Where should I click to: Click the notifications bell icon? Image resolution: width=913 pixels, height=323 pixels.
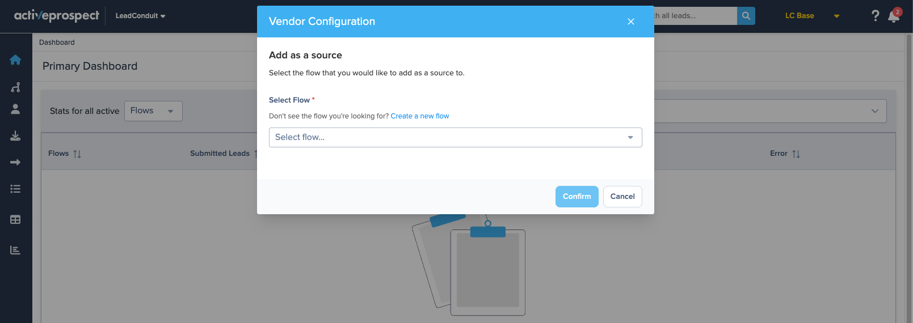point(893,16)
